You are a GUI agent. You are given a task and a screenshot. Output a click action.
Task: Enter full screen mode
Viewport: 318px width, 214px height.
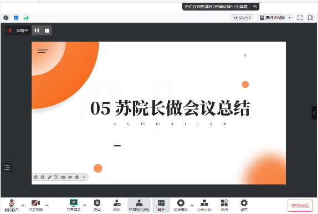point(300,18)
